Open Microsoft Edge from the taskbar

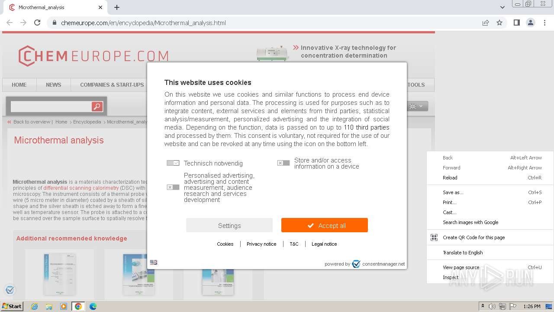click(x=93, y=306)
